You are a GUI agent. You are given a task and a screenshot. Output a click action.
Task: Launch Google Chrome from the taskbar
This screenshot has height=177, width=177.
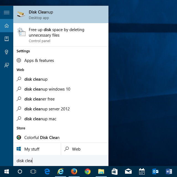coord(87,171)
